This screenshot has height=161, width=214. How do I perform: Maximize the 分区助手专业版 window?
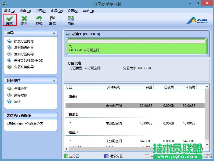(x=197, y=3)
